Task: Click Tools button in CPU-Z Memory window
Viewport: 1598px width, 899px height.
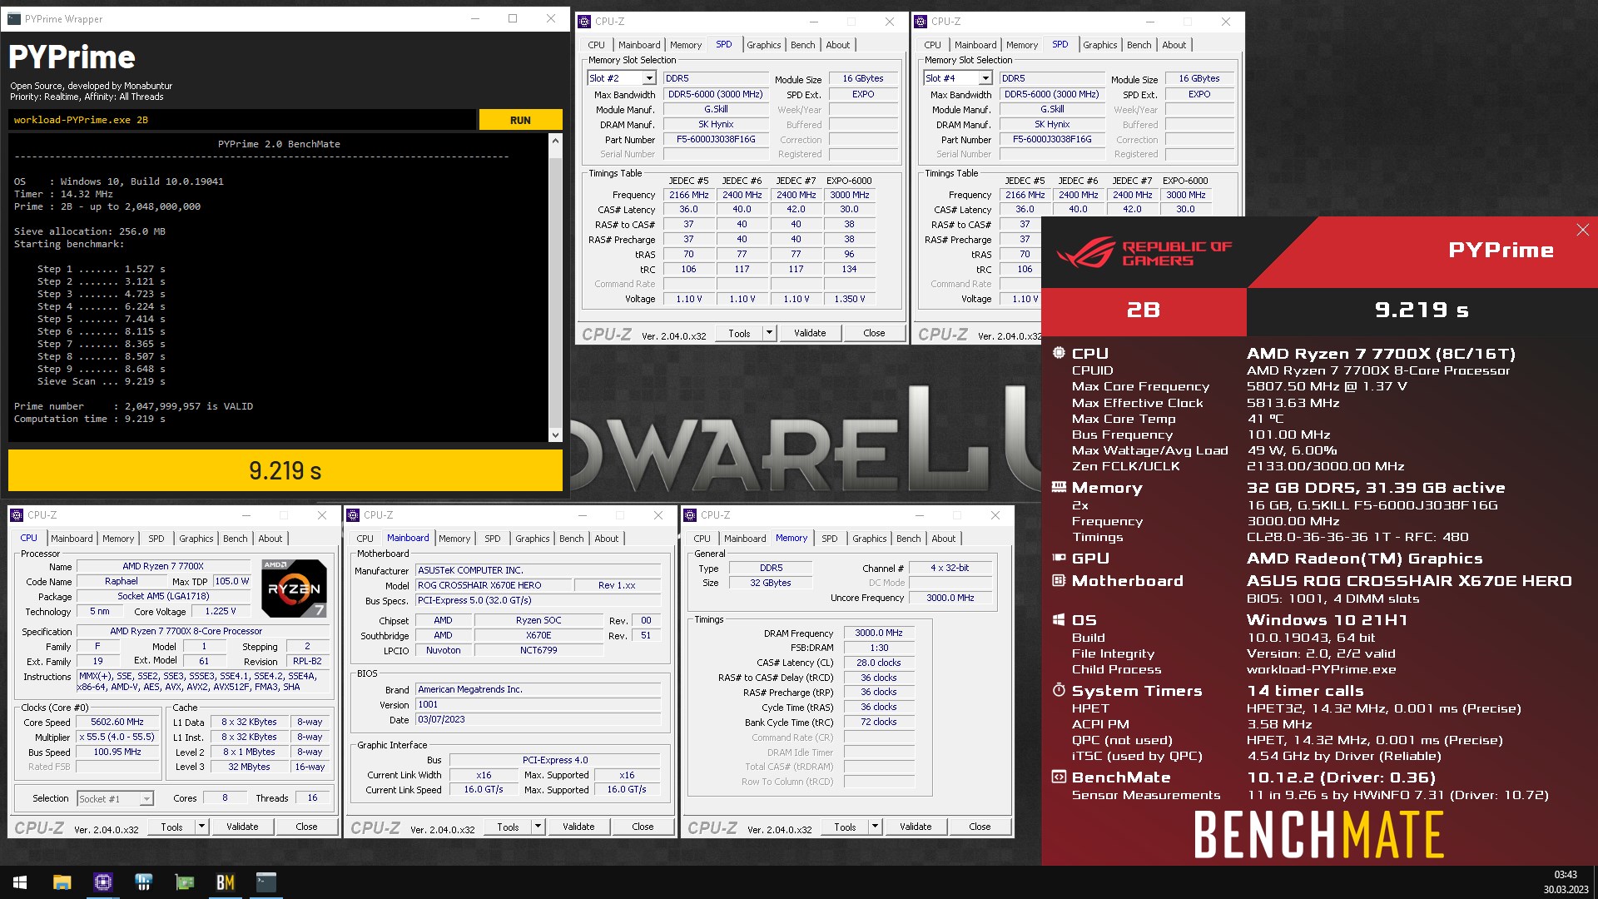Action: tap(845, 827)
